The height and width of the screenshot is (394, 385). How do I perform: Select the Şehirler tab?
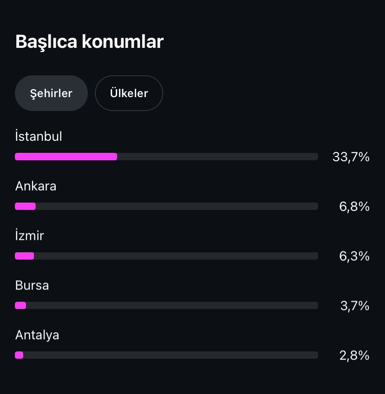[x=51, y=93]
